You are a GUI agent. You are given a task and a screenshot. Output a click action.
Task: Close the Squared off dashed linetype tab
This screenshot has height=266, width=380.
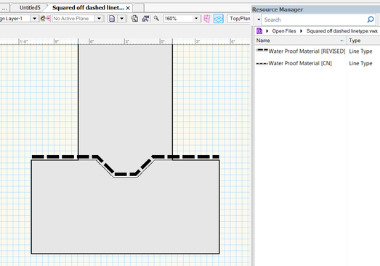pos(128,8)
